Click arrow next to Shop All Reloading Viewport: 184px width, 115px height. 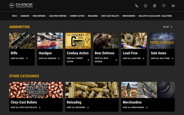pos(88,108)
